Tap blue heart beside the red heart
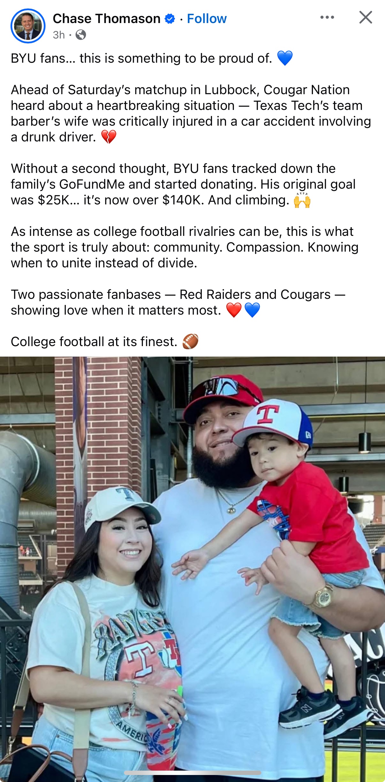The height and width of the screenshot is (782, 385). point(252,310)
